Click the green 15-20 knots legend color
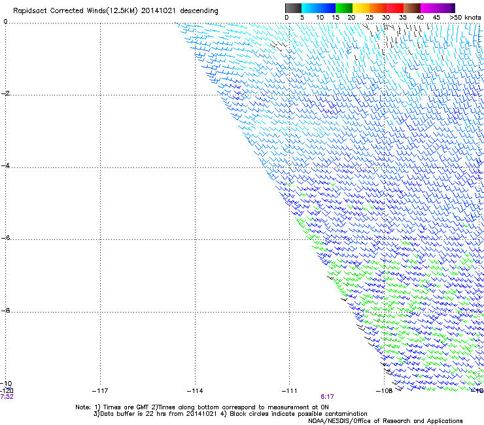 tap(343, 8)
